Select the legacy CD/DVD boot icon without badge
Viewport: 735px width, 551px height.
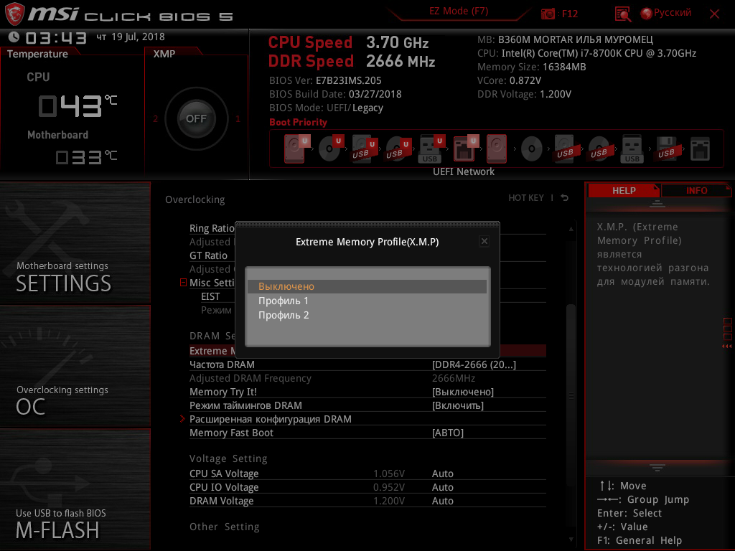(x=532, y=149)
